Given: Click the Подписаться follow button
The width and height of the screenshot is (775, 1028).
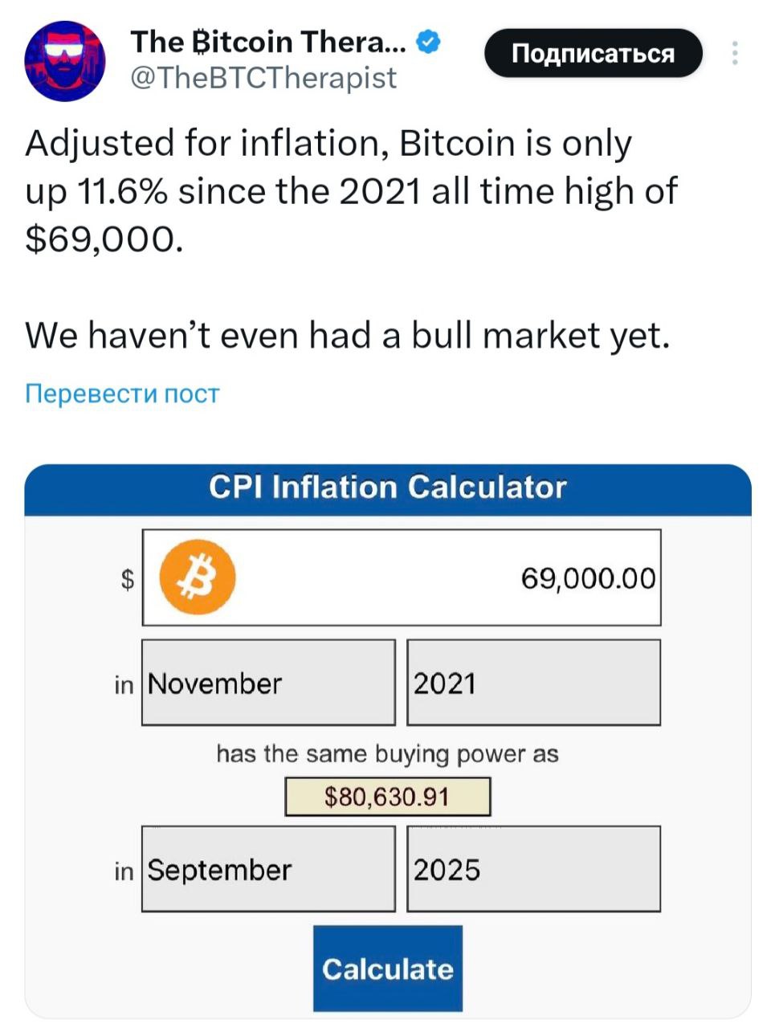Looking at the screenshot, I should pos(593,52).
